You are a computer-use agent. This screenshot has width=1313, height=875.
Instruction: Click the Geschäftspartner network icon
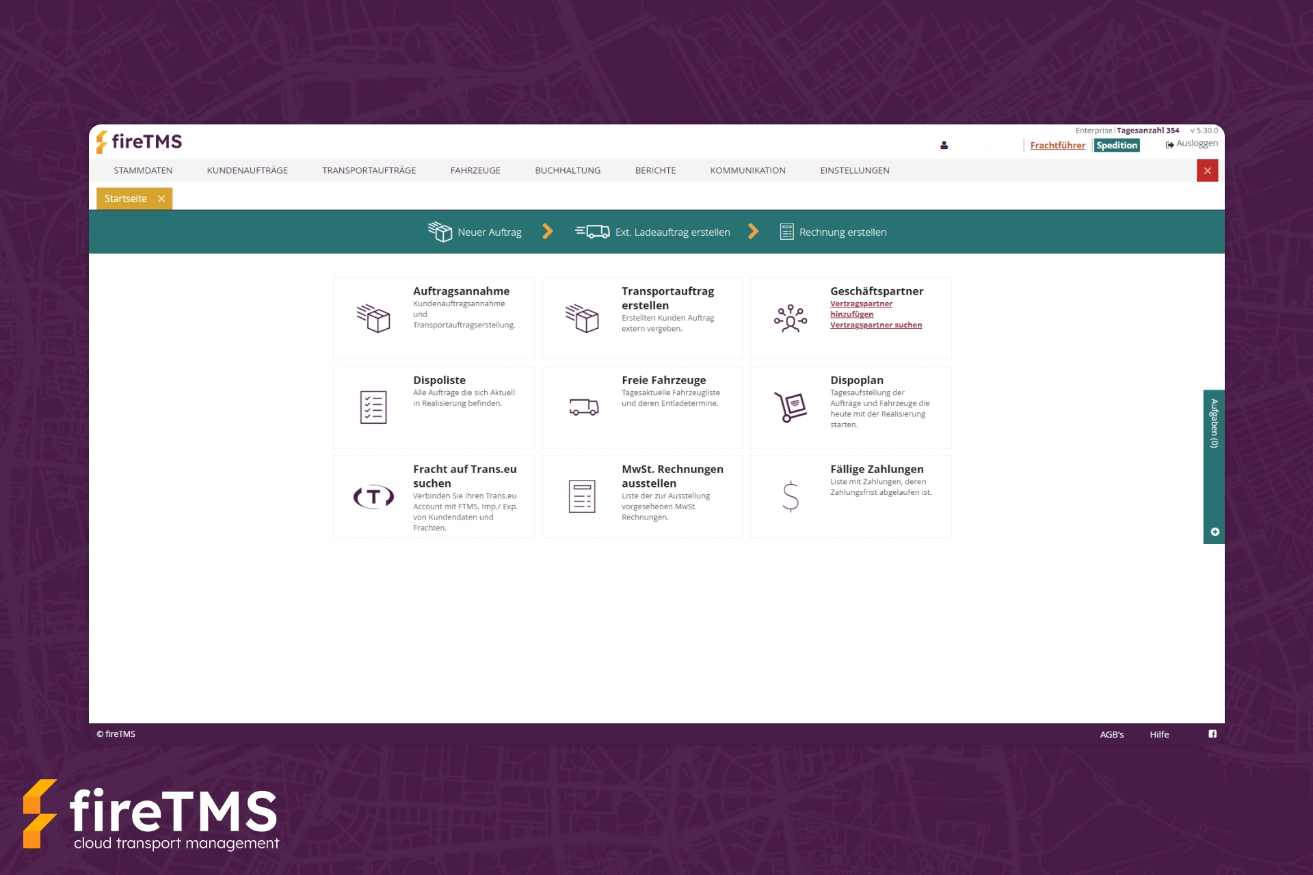(791, 319)
